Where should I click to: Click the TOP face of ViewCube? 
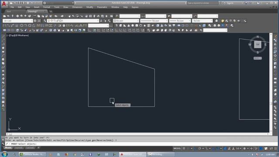coord(258,44)
